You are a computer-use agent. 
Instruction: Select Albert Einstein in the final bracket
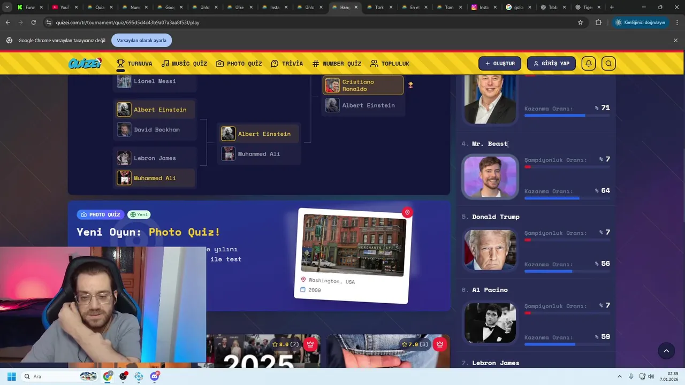coord(363,105)
